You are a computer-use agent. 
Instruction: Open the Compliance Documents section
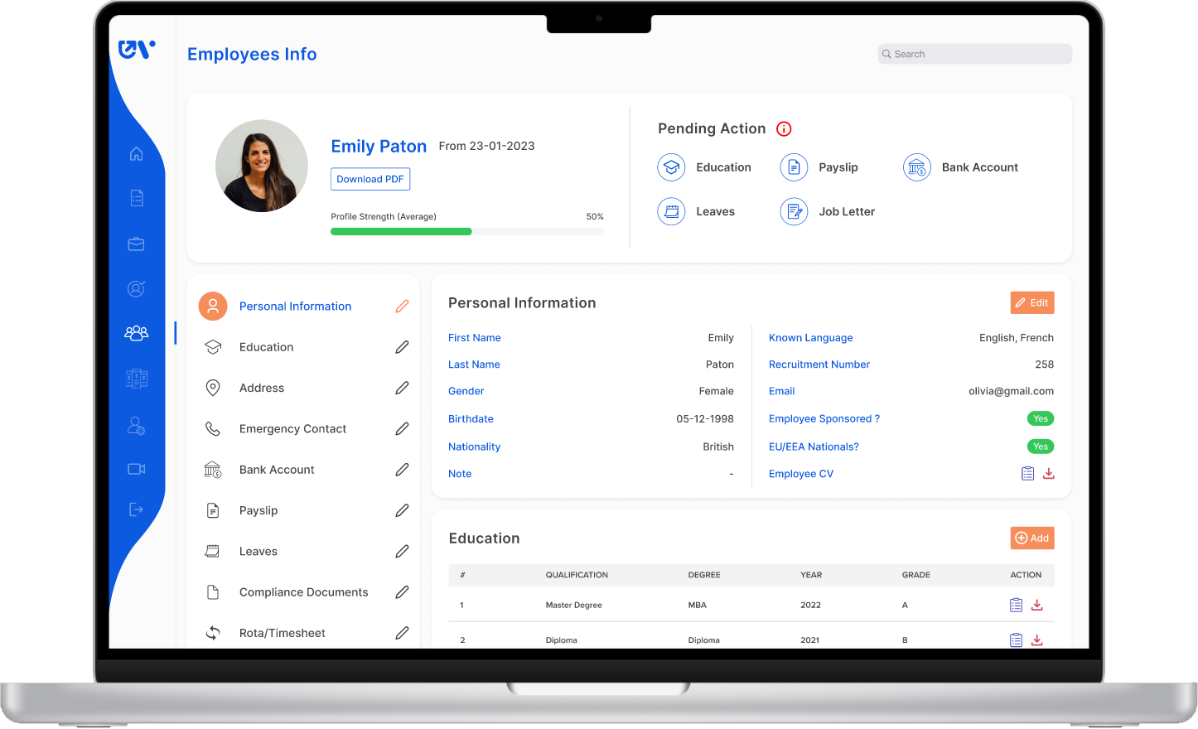pyautogui.click(x=303, y=592)
